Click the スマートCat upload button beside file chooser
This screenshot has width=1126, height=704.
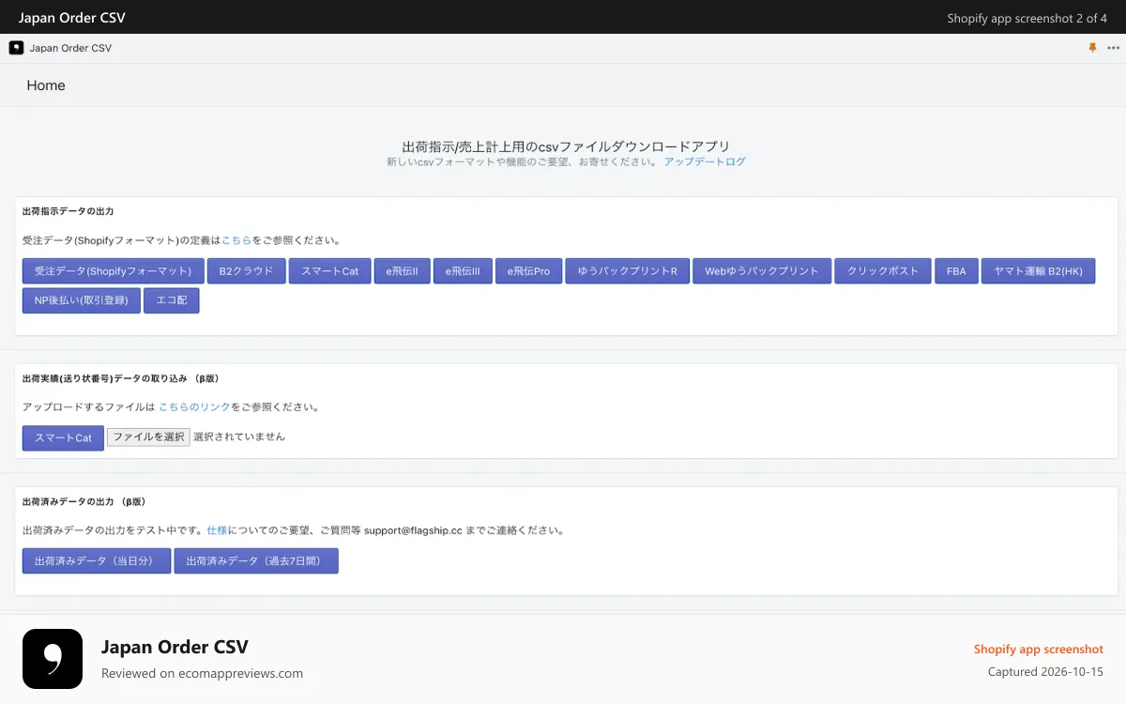click(x=63, y=438)
